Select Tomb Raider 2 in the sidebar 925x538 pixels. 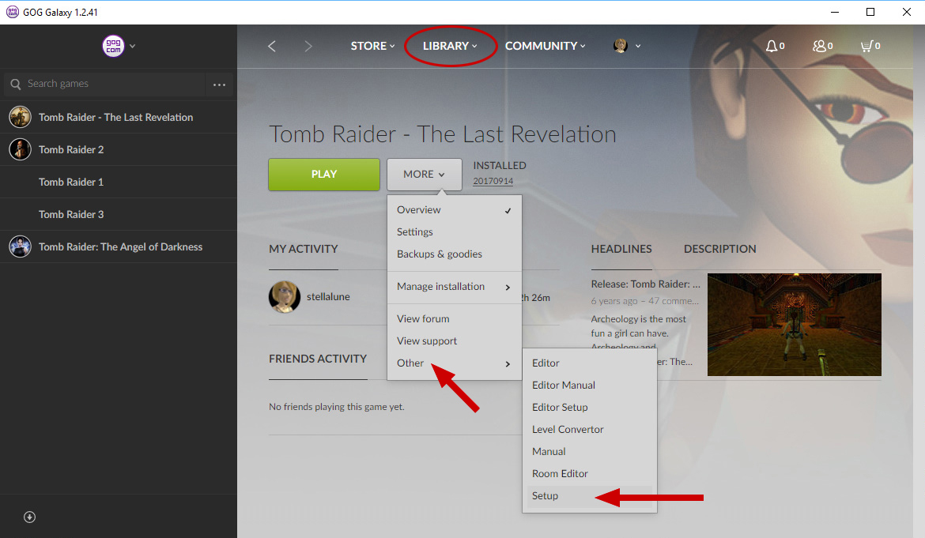(71, 149)
